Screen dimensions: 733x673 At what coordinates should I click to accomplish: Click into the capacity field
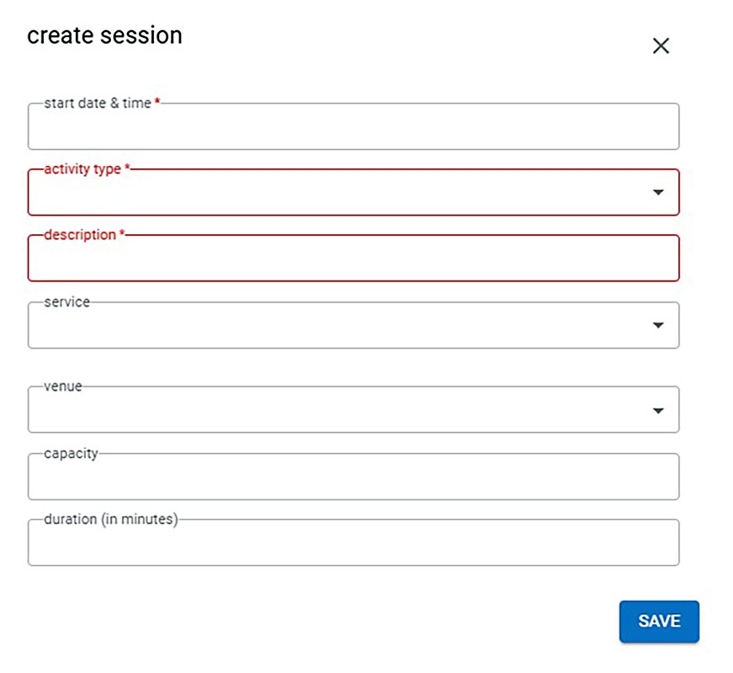tap(353, 478)
